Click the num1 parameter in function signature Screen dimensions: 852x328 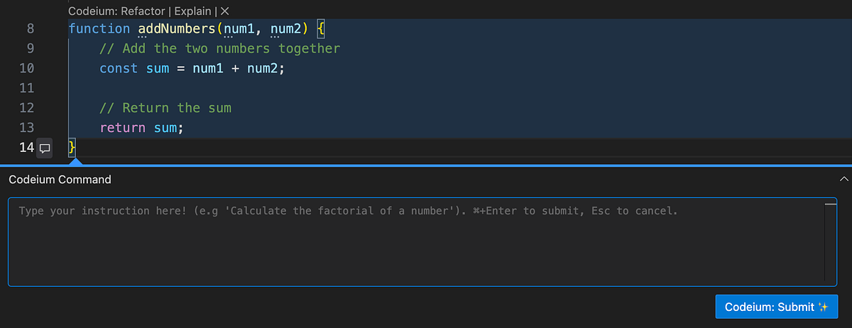[x=239, y=29]
